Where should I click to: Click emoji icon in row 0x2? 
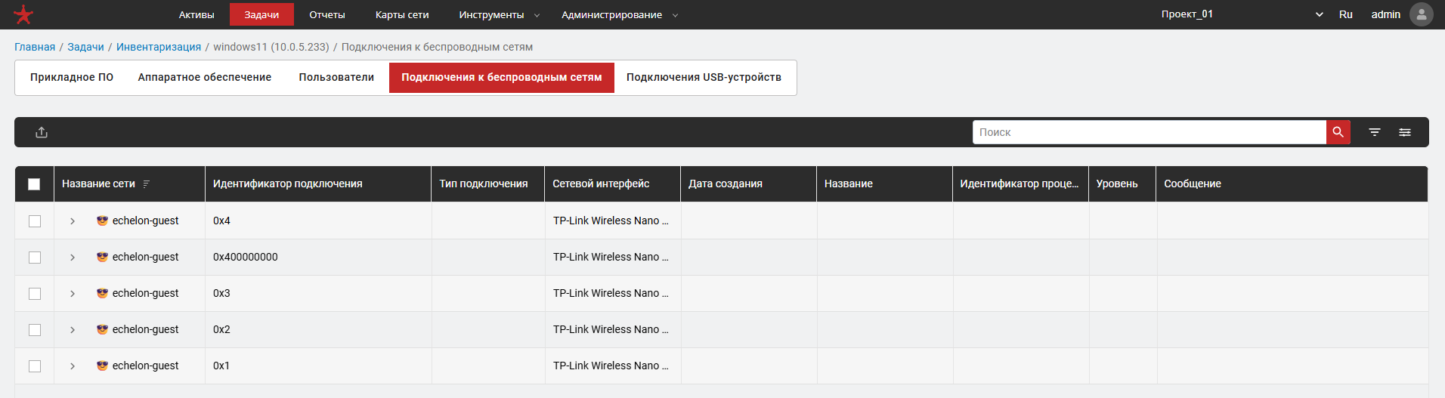click(102, 329)
